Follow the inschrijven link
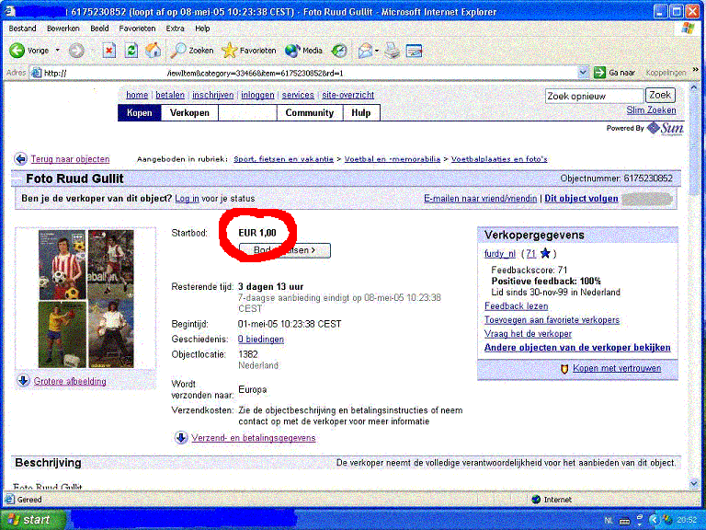Screen dimensions: 706x530 213,95
